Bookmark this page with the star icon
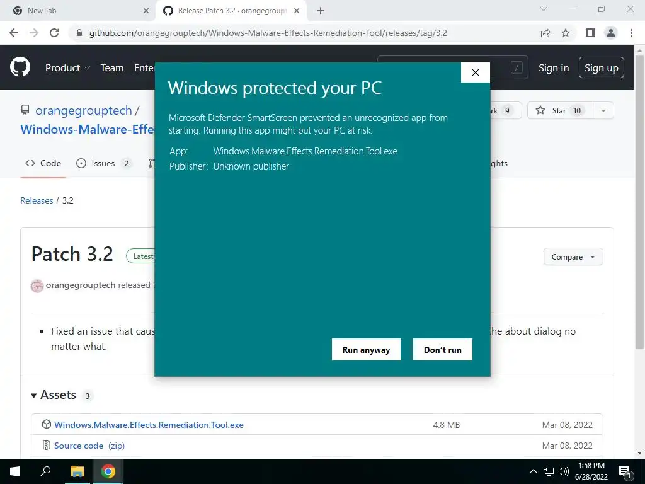 (x=566, y=33)
